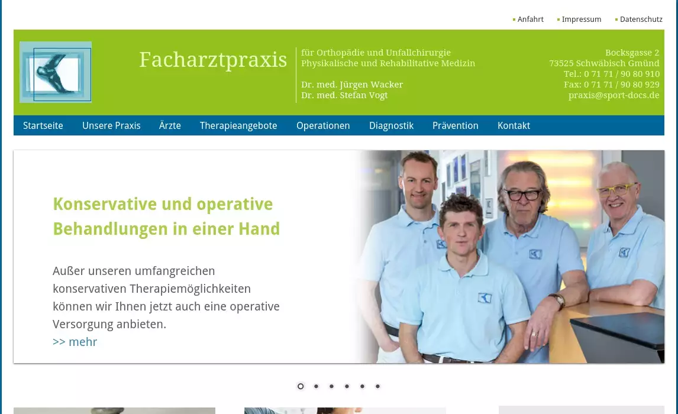Screen dimensions: 678x414
Task: Open the Datenschutz privacy link
Action: [641, 20]
